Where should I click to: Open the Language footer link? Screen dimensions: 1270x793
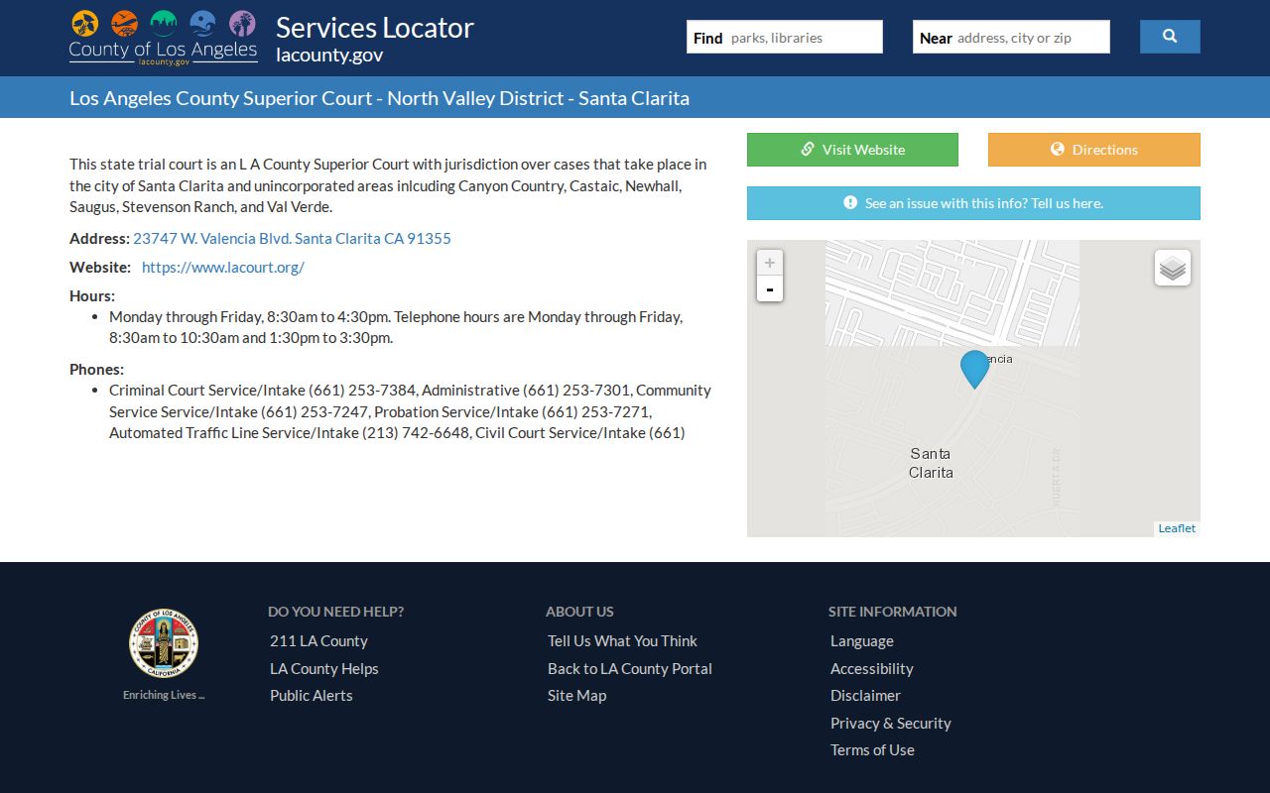click(862, 641)
